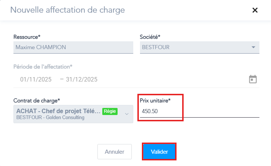Select the start date 01/11/2025
The height and width of the screenshot is (166, 271).
tap(35, 79)
